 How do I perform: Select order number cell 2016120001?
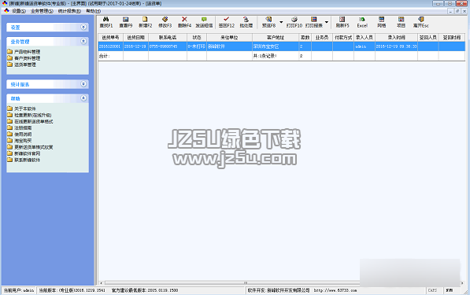click(110, 46)
